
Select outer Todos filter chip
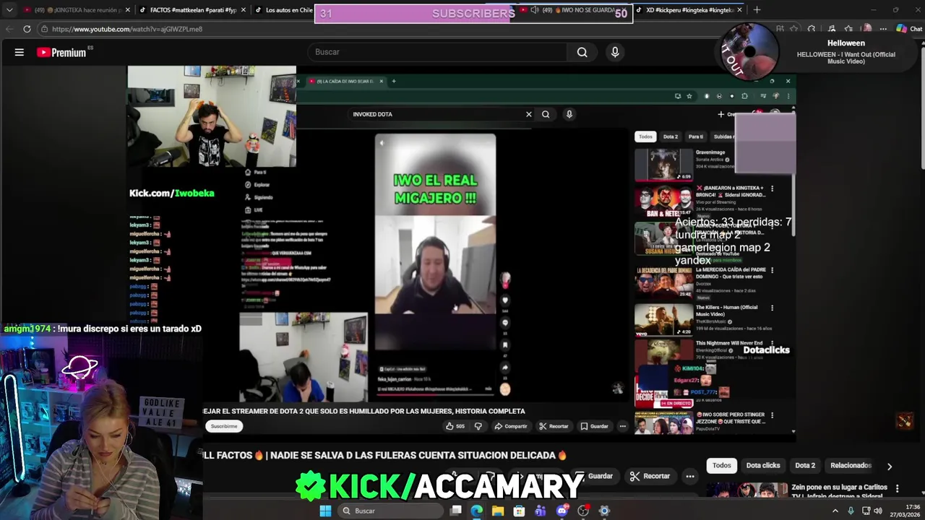(x=722, y=466)
